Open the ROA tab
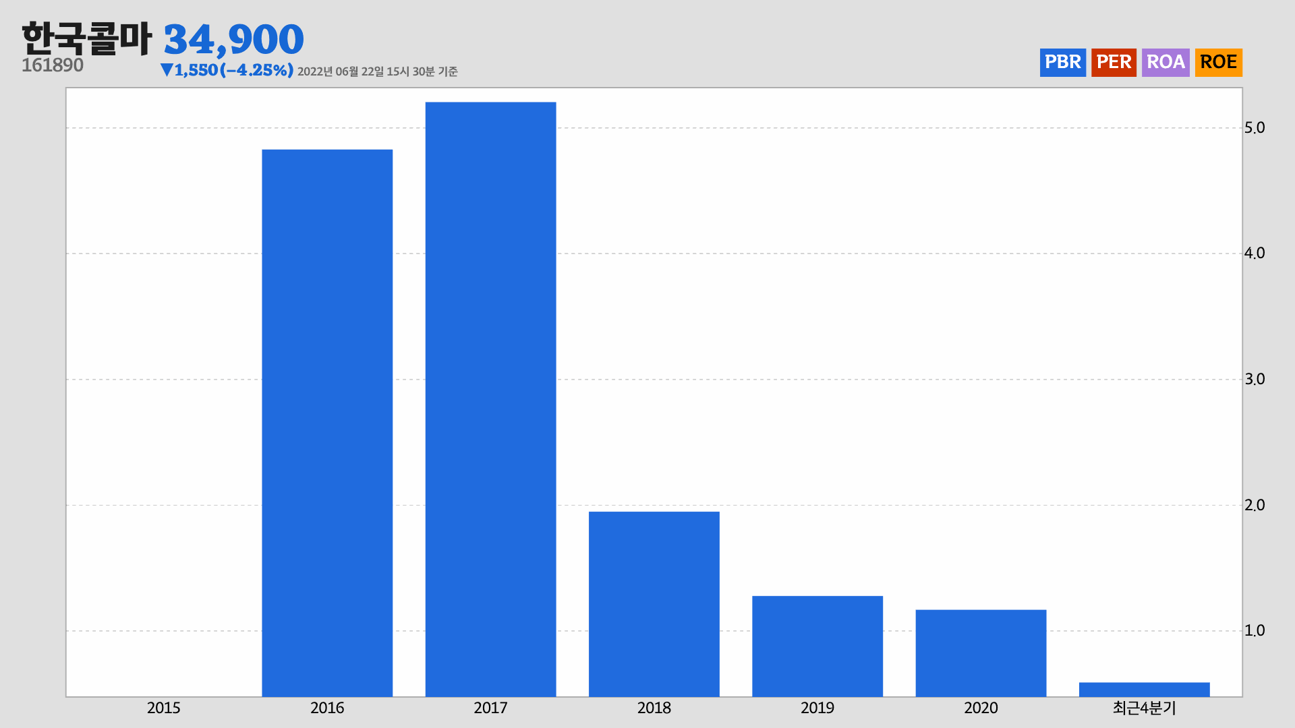The height and width of the screenshot is (728, 1295). 1165,62
